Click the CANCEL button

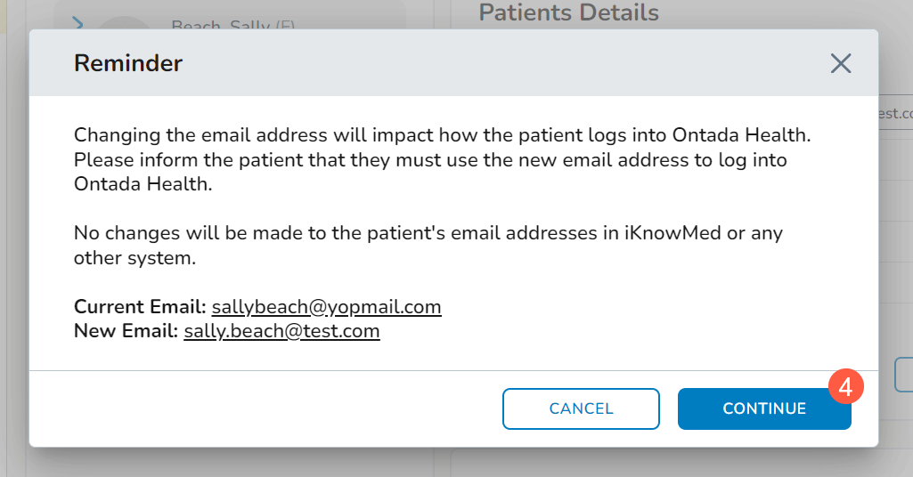click(581, 408)
